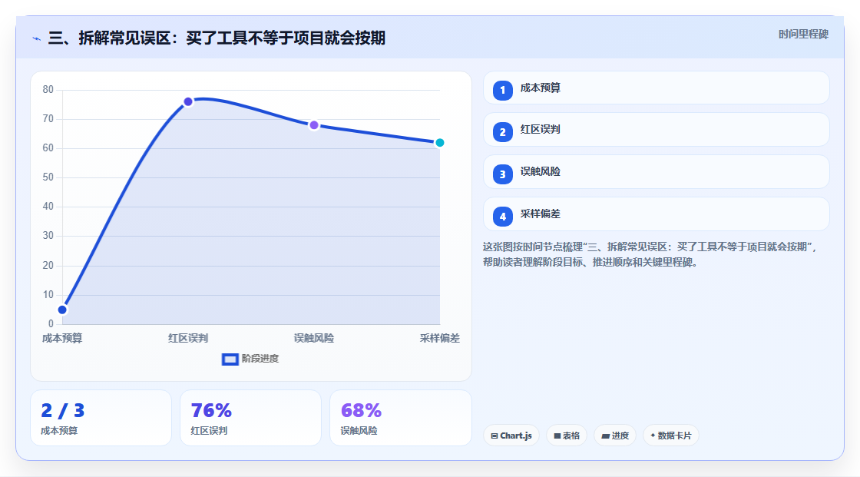
Task: Select the purple 误触风险 data point
Action: pyautogui.click(x=314, y=125)
